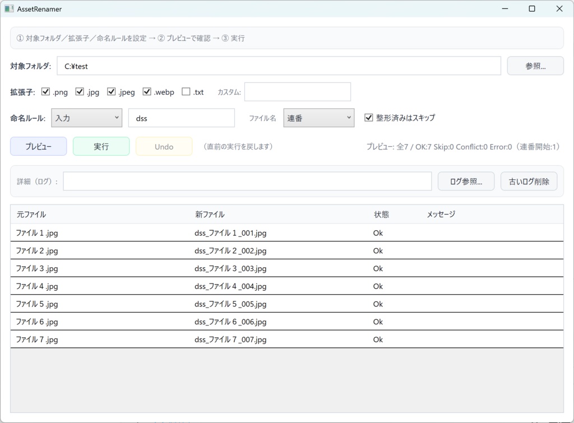
Task: Click the 参照 browse button
Action: click(535, 66)
